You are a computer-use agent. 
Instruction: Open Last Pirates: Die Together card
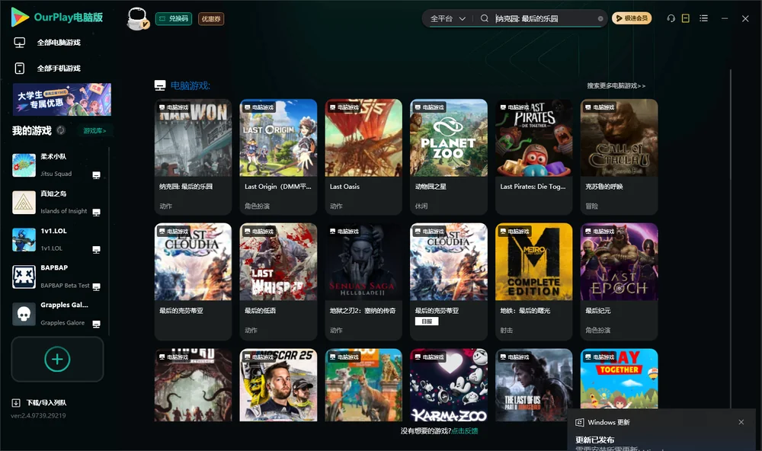533,156
